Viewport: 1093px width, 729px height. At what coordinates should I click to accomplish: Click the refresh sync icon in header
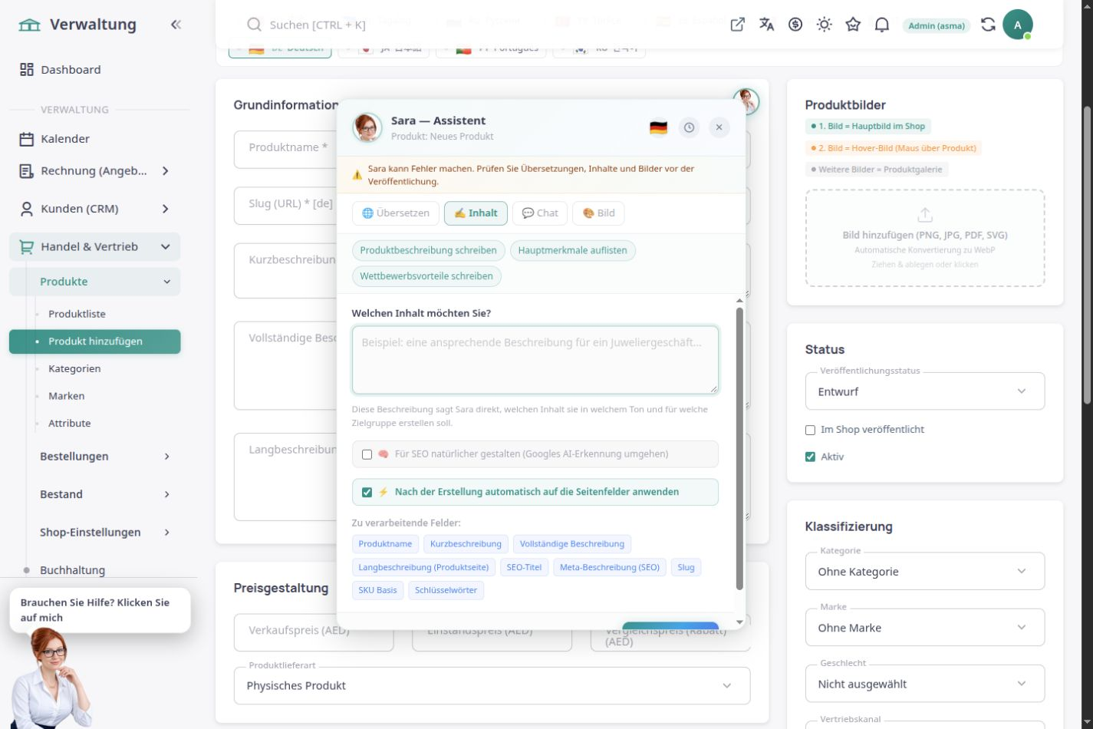988,25
